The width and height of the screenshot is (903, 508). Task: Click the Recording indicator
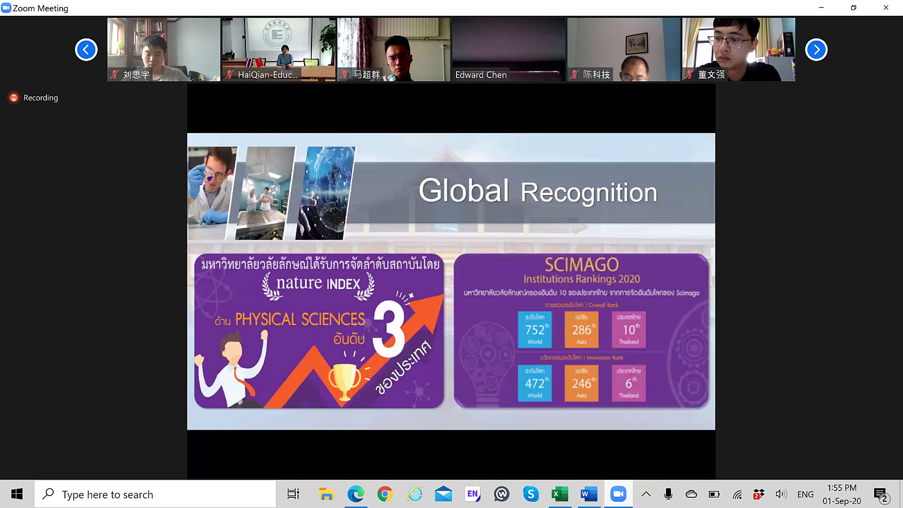point(34,98)
